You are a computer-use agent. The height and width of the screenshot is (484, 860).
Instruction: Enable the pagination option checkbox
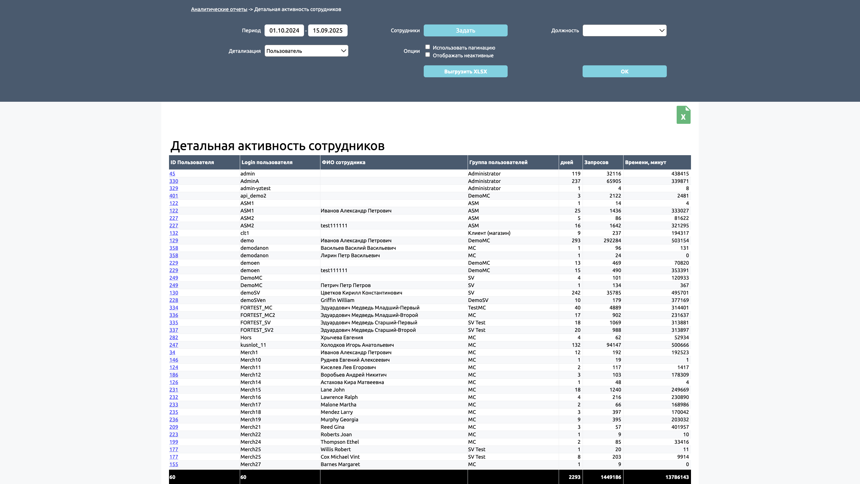[427, 47]
